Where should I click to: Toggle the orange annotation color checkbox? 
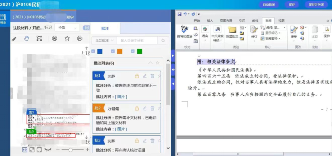pos(113,51)
